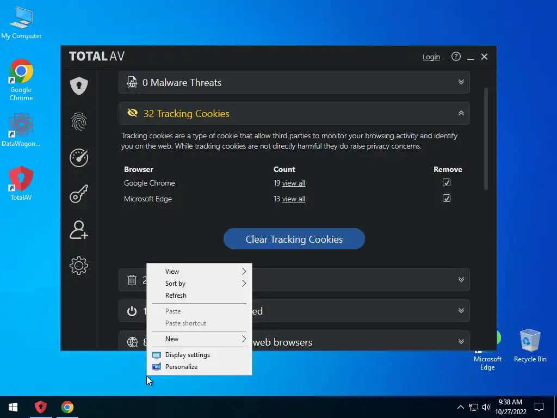
Task: Open the Windows Start menu
Action: coord(13,407)
